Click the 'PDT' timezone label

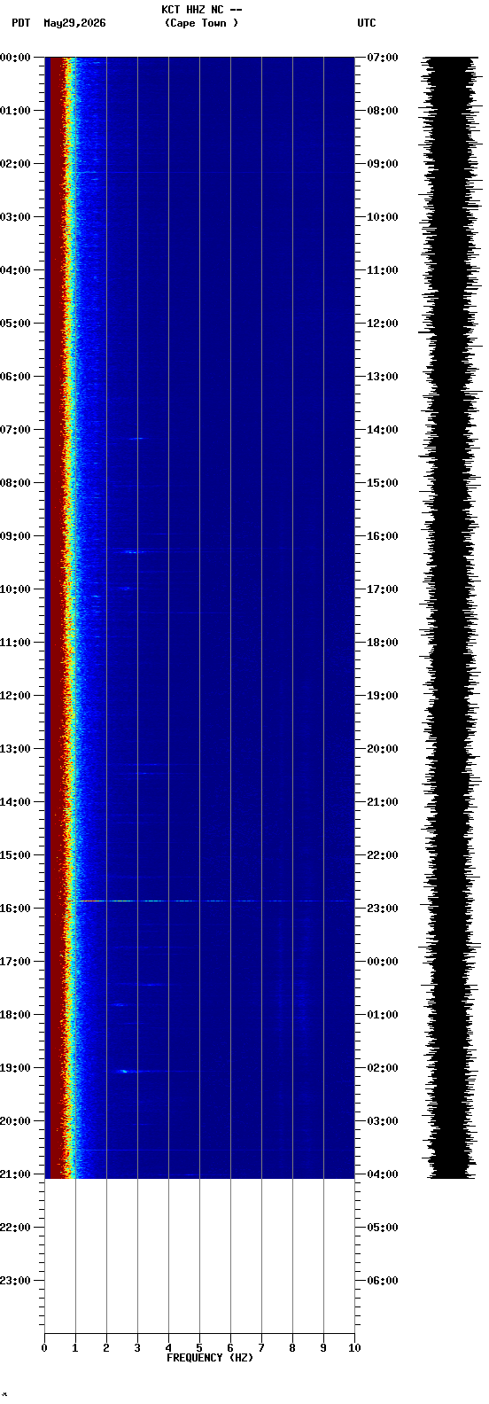pyautogui.click(x=20, y=23)
